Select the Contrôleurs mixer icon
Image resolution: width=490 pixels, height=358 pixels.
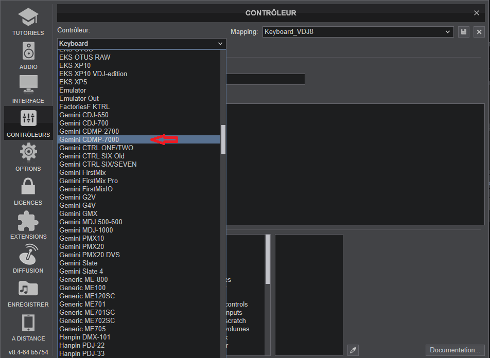point(28,118)
